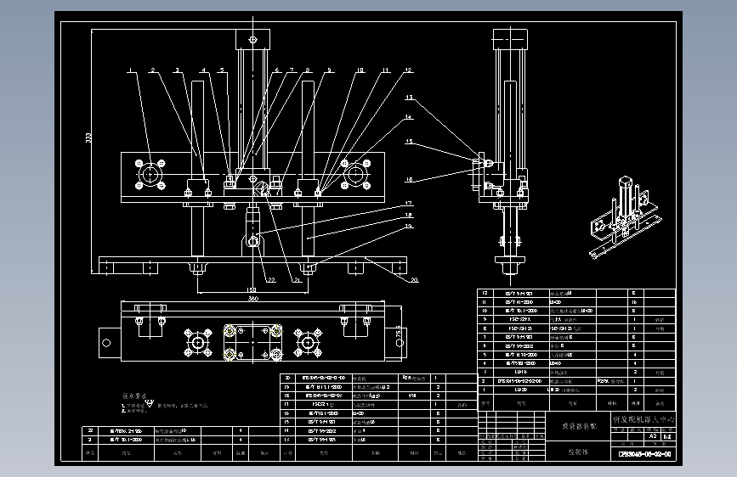Click part balloon number 16
Viewport: 737px width, 477px height.
coord(410,180)
